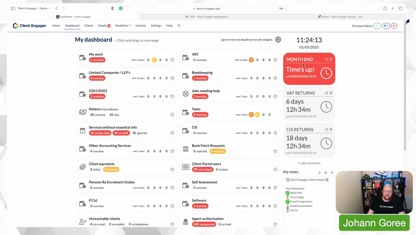Viewport: 416px width, 235px height.
Task: Go to the Home menu item
Action: (x=56, y=25)
